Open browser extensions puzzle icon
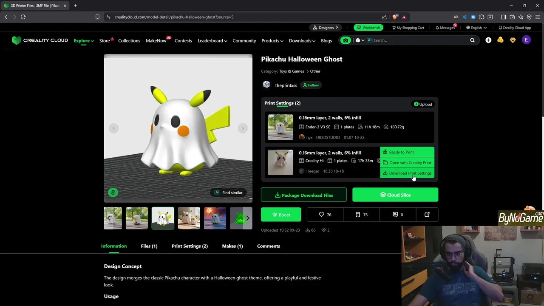This screenshot has width=544, height=306. tap(482, 17)
